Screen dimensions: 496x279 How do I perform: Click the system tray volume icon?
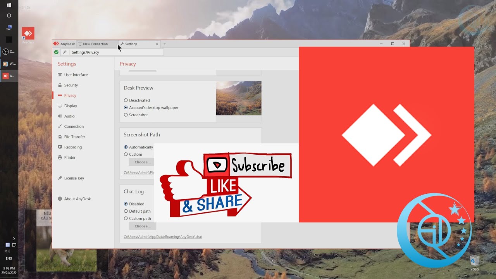pyautogui.click(x=7, y=251)
